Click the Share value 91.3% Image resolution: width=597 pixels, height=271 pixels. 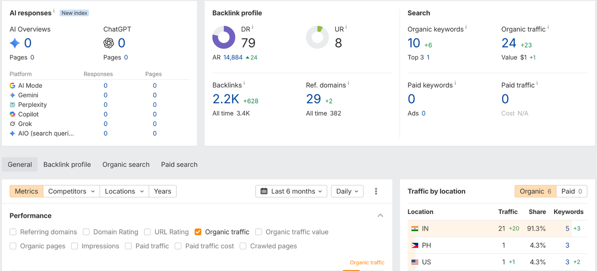[536, 229]
